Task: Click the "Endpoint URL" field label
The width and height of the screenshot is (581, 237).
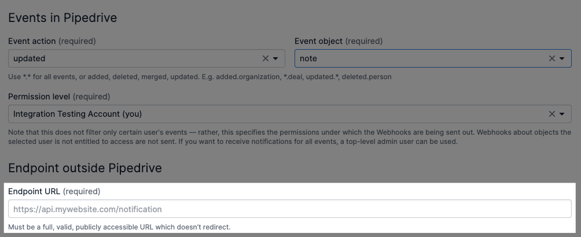Action: pos(34,191)
